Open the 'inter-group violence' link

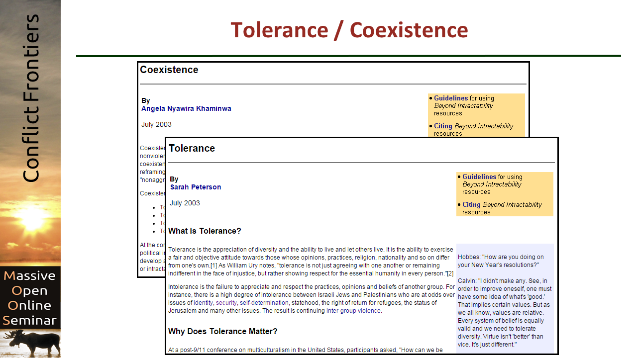pyautogui.click(x=353, y=311)
